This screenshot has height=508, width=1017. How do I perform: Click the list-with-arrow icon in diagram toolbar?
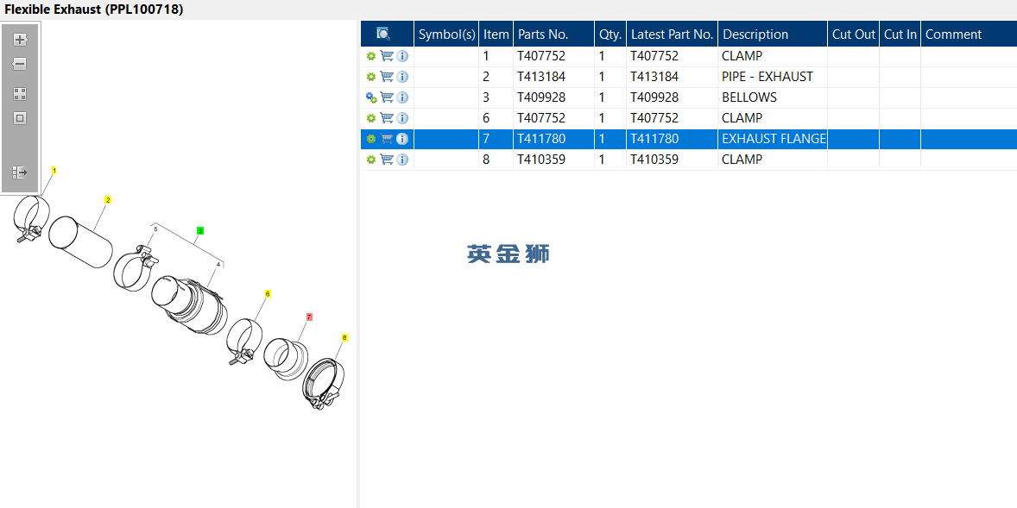(20, 172)
